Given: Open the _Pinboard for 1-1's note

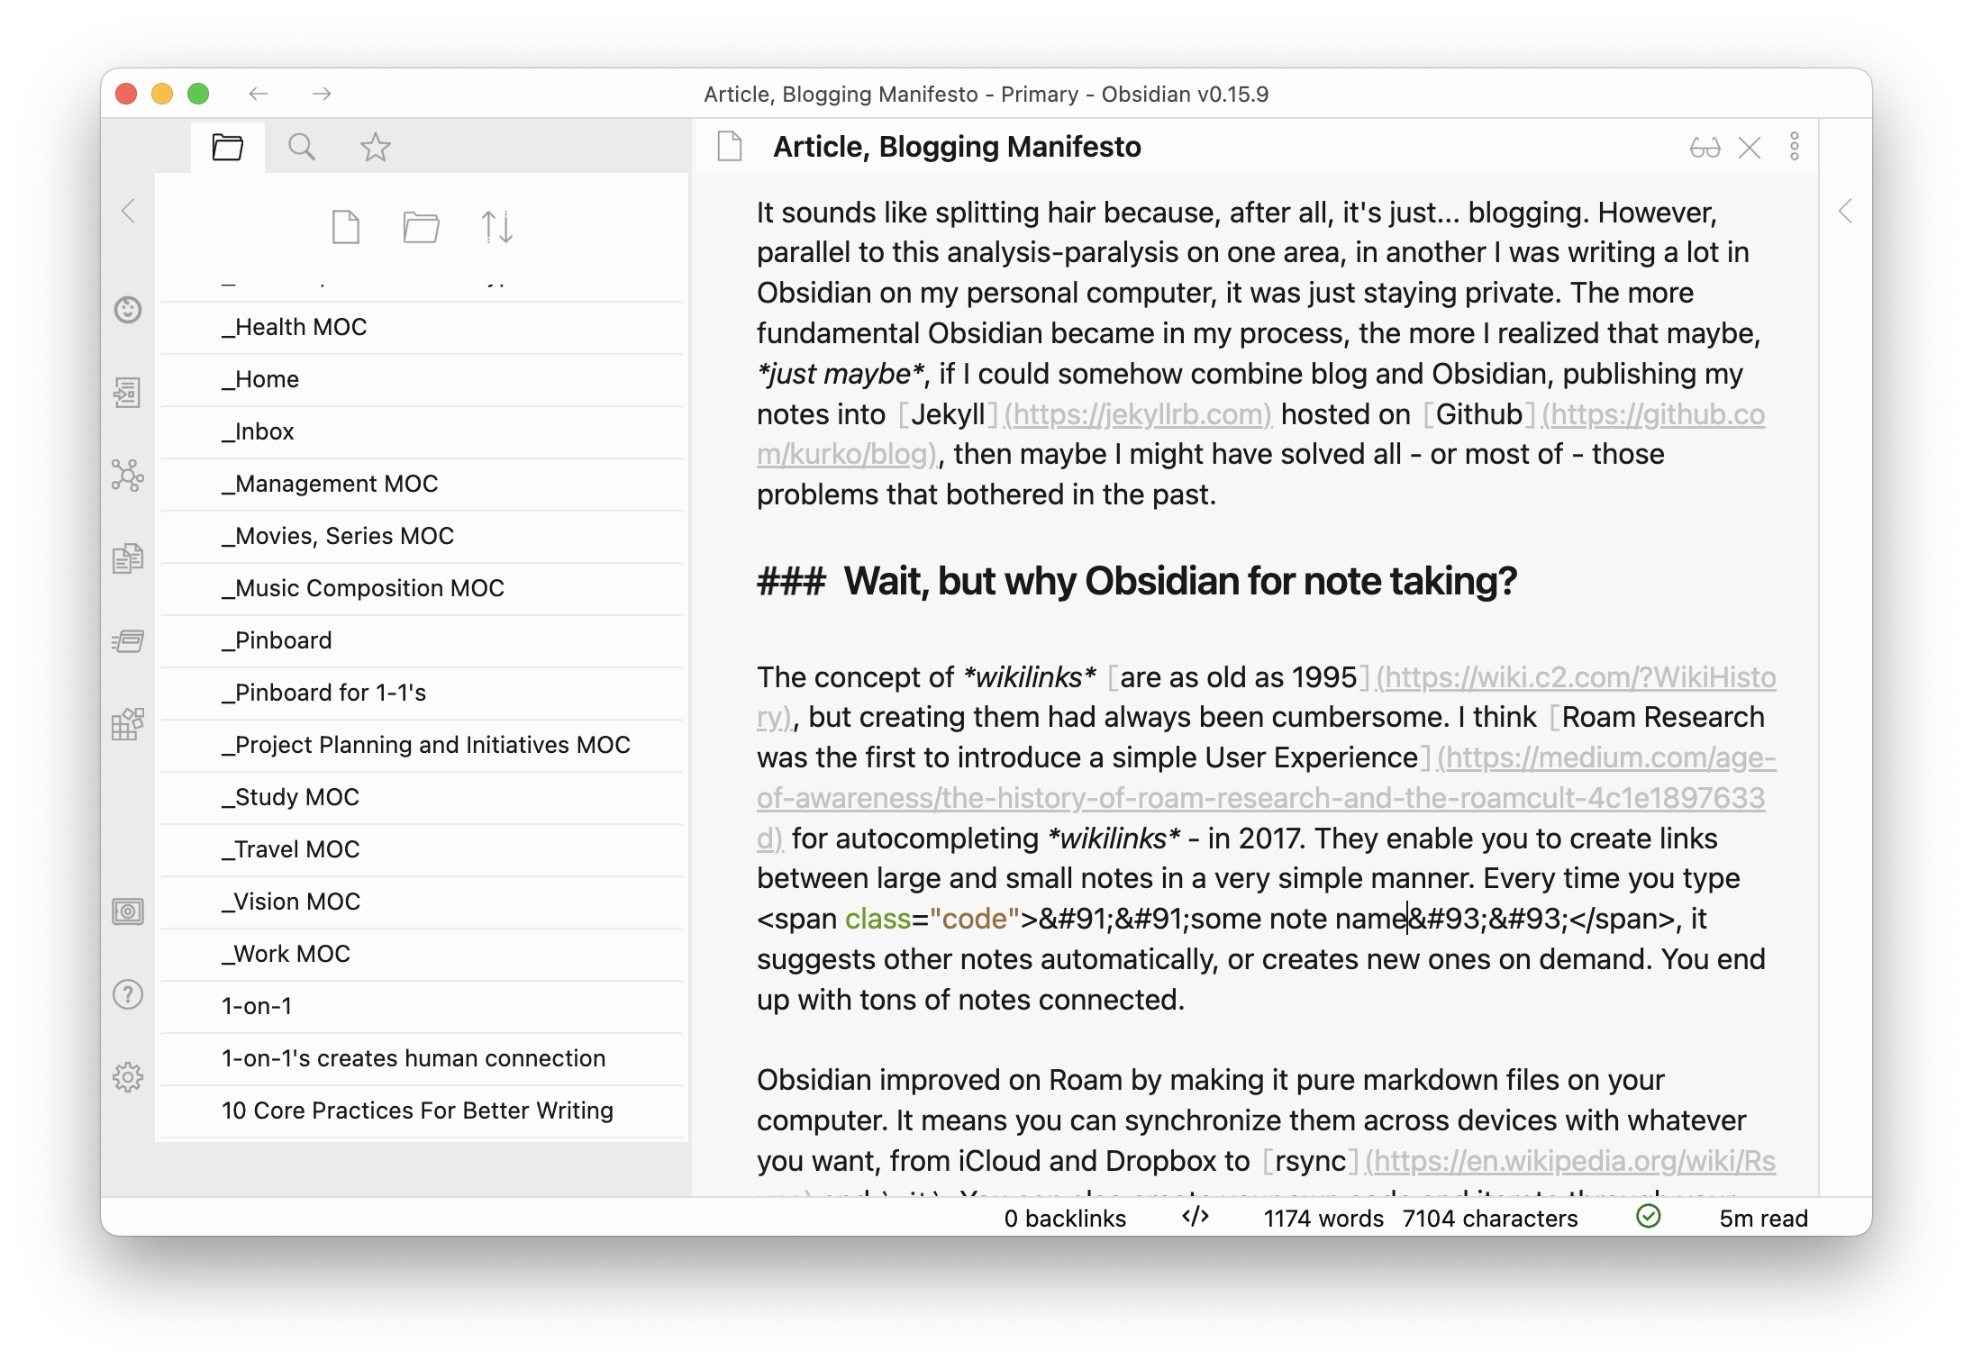Looking at the screenshot, I should tap(422, 693).
